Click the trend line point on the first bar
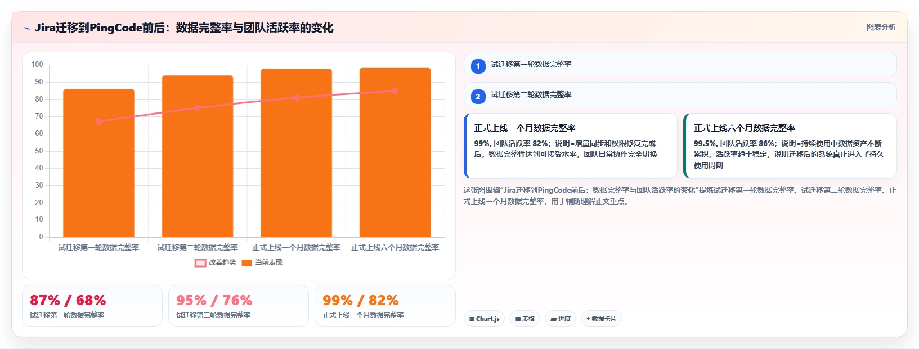Screen dimensions: 919x349 click(x=98, y=121)
